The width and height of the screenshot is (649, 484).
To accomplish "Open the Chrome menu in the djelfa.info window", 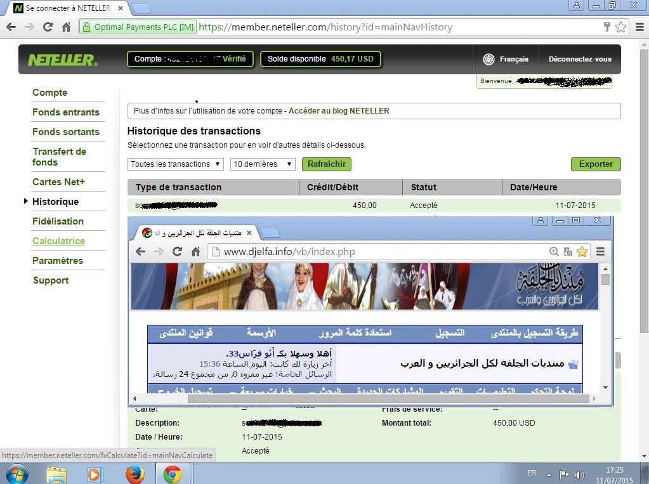I will (601, 251).
